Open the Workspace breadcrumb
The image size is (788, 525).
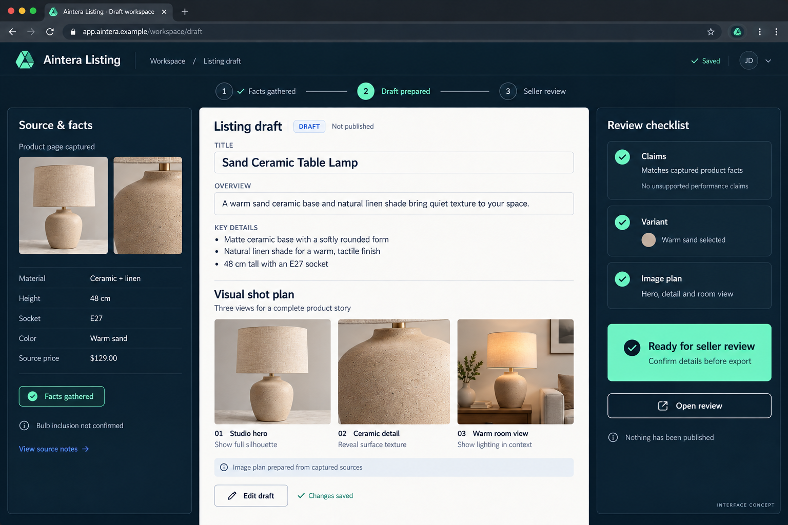167,61
